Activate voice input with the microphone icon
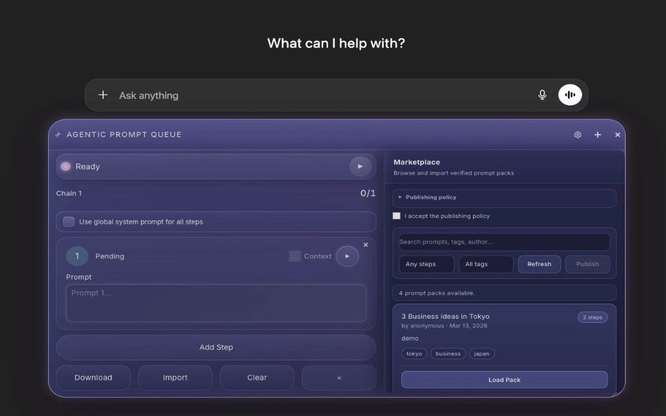The image size is (666, 416). pyautogui.click(x=542, y=95)
